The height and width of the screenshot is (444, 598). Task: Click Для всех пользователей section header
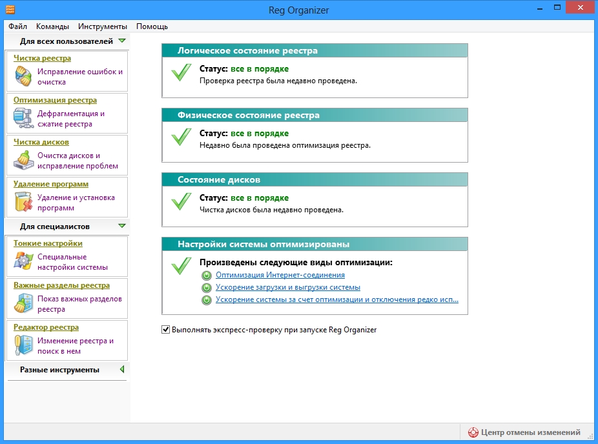click(x=67, y=41)
